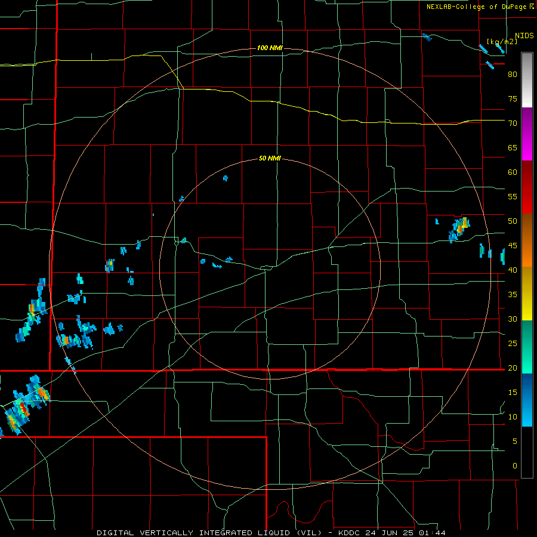Click the 75 value on the color scale
537x537 pixels.
[x=513, y=99]
